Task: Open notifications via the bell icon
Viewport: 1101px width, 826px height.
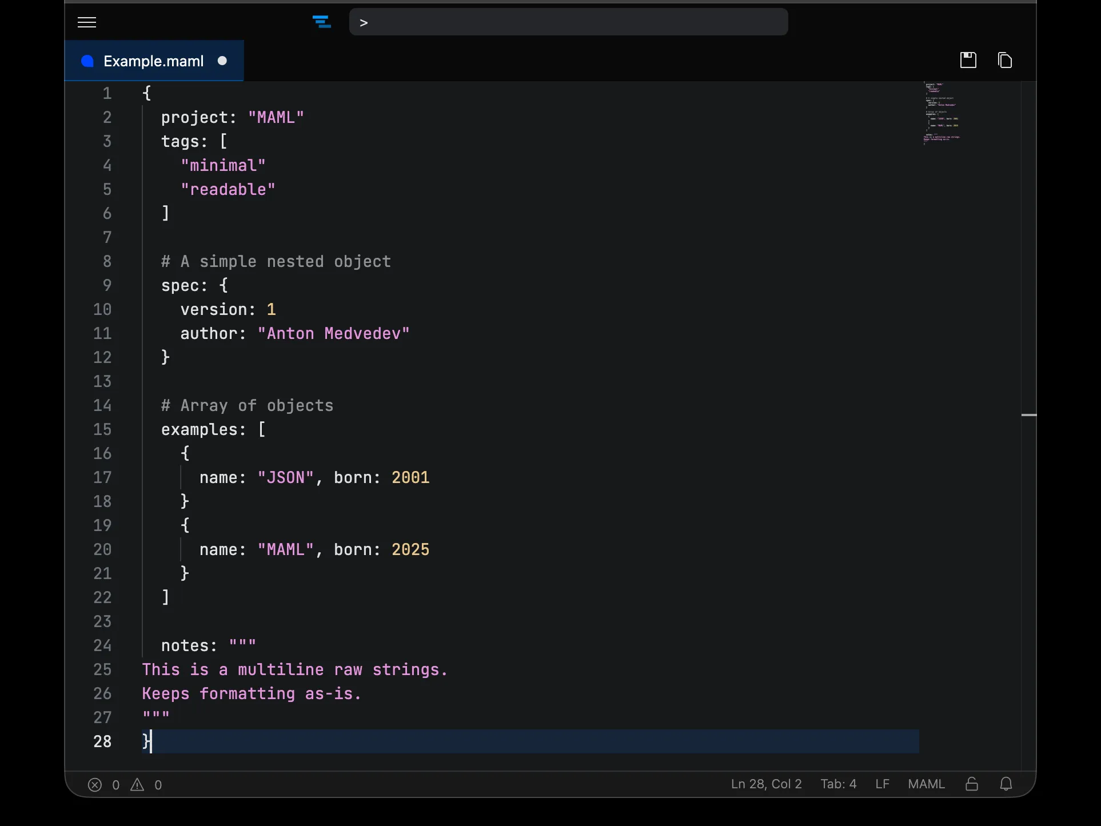Action: pyautogui.click(x=1006, y=784)
